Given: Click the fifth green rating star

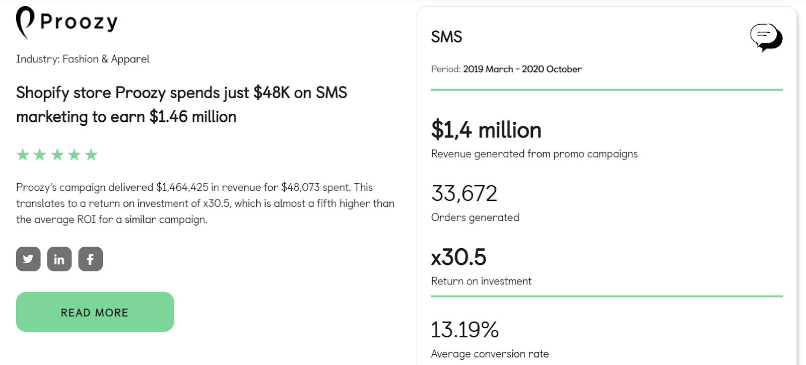Looking at the screenshot, I should 91,155.
